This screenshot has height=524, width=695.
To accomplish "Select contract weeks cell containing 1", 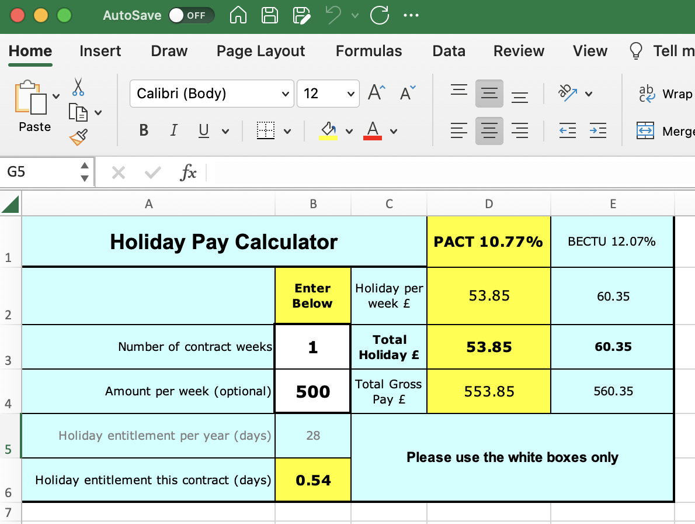I will point(313,347).
